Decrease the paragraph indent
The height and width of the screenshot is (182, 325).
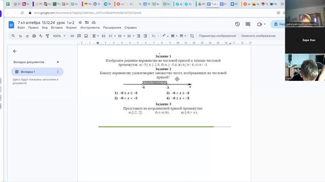pyautogui.click(x=139, y=36)
